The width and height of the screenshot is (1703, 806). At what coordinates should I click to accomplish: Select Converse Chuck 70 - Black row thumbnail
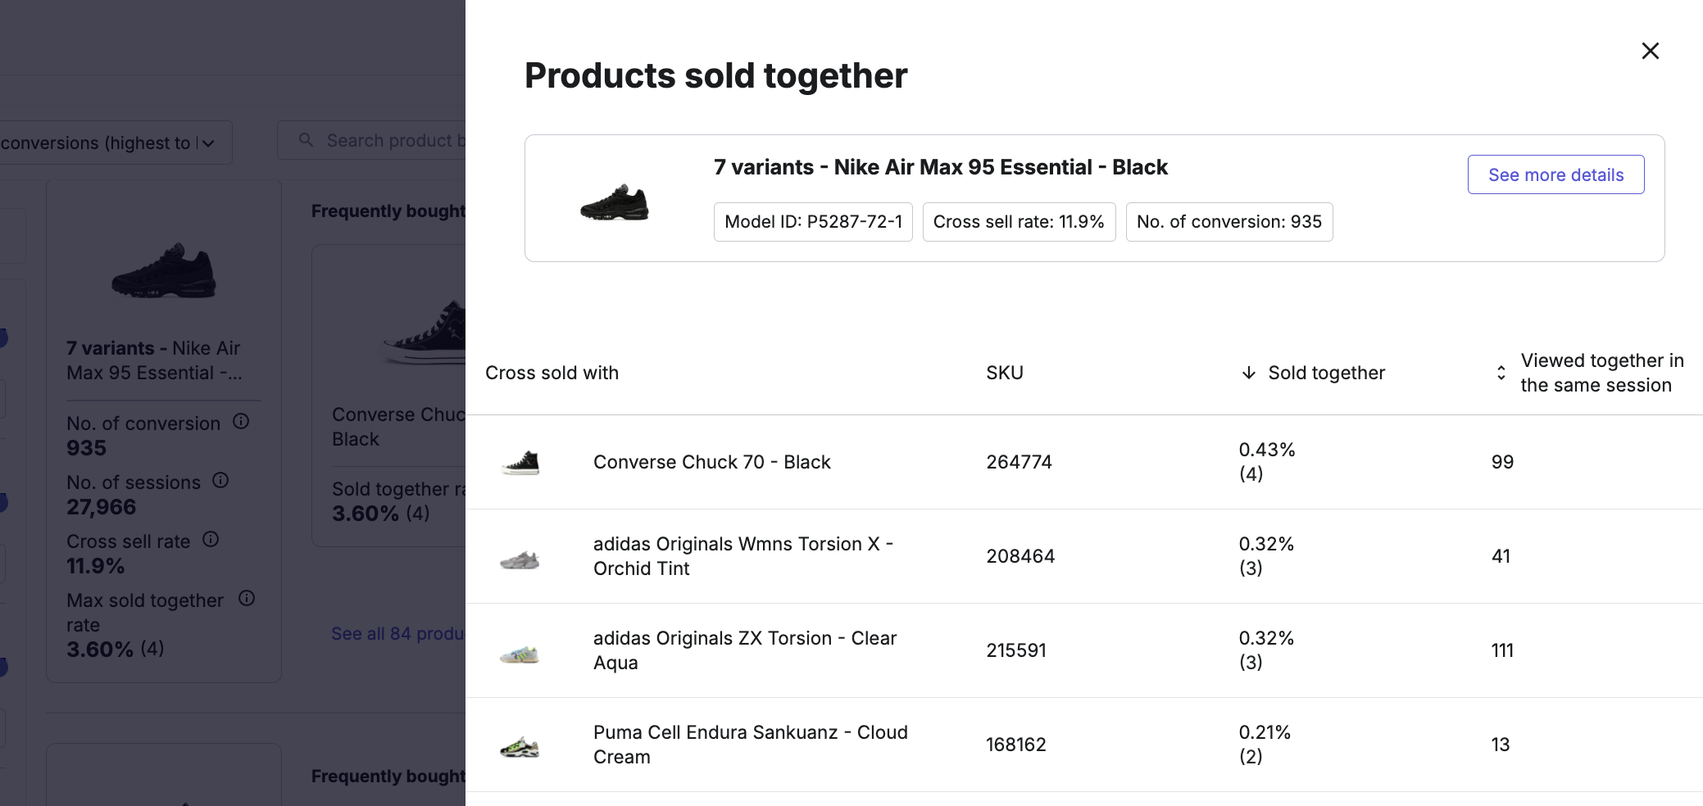click(520, 463)
